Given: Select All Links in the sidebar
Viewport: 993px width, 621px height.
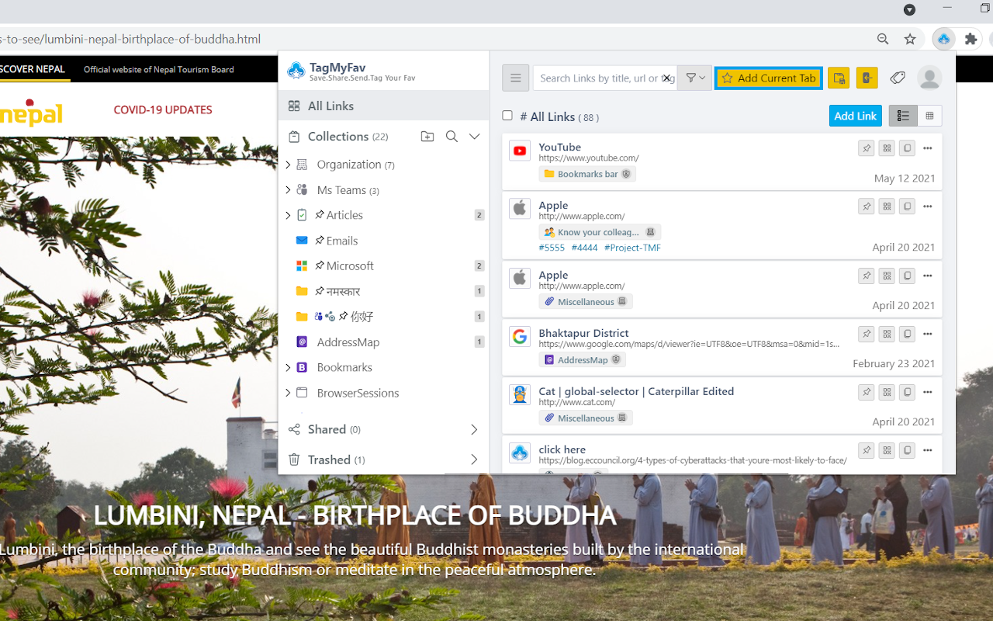Looking at the screenshot, I should click(384, 106).
